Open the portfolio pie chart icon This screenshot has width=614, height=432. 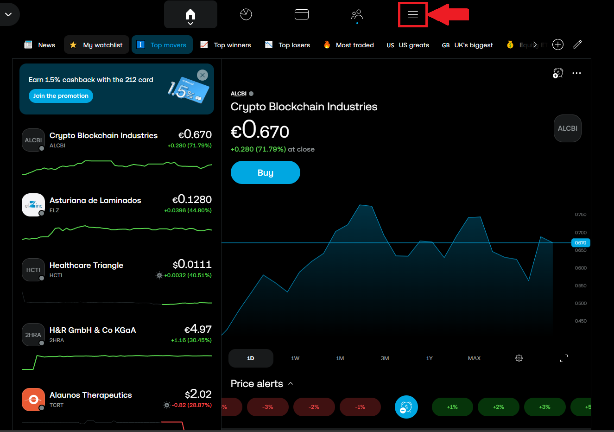pyautogui.click(x=246, y=14)
